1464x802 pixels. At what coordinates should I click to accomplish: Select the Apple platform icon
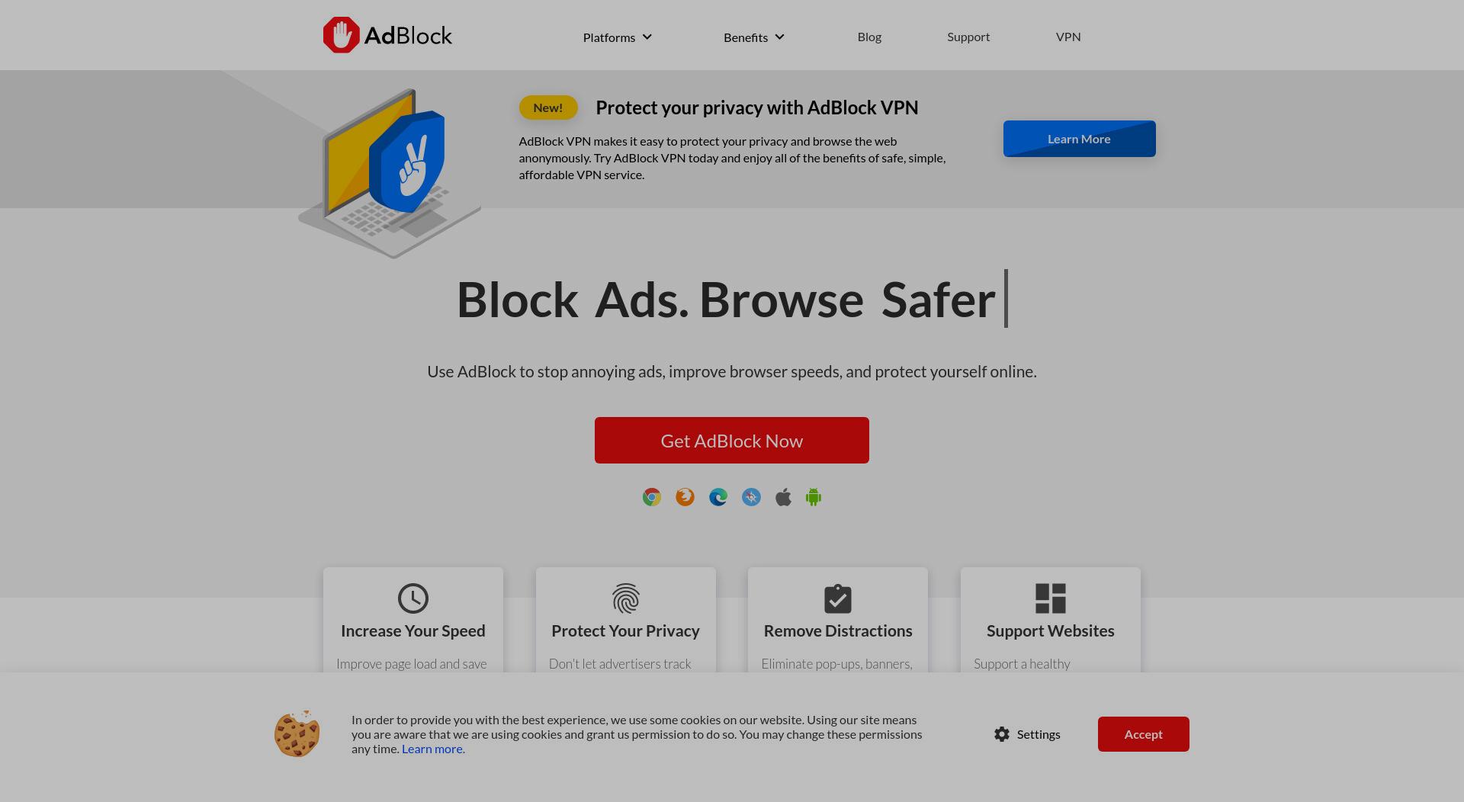click(x=783, y=498)
